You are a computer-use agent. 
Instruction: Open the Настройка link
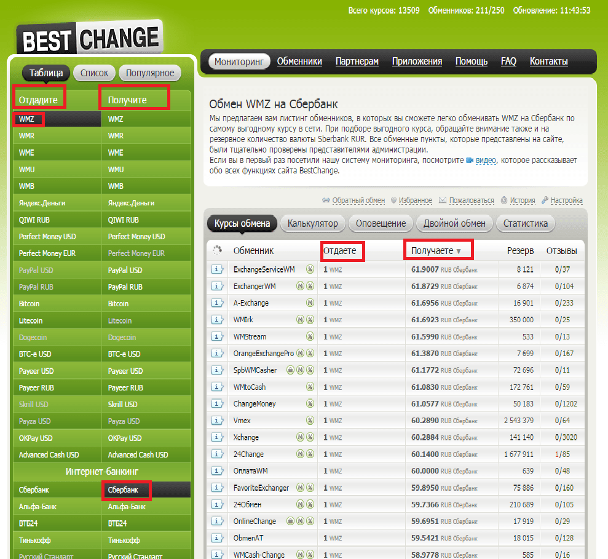(567, 200)
